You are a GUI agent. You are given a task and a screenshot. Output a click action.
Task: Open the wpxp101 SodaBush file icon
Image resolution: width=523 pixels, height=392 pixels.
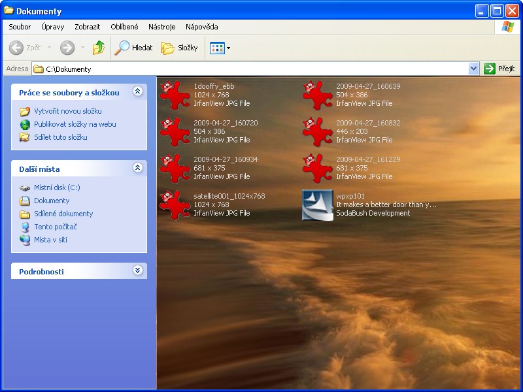pyautogui.click(x=318, y=204)
